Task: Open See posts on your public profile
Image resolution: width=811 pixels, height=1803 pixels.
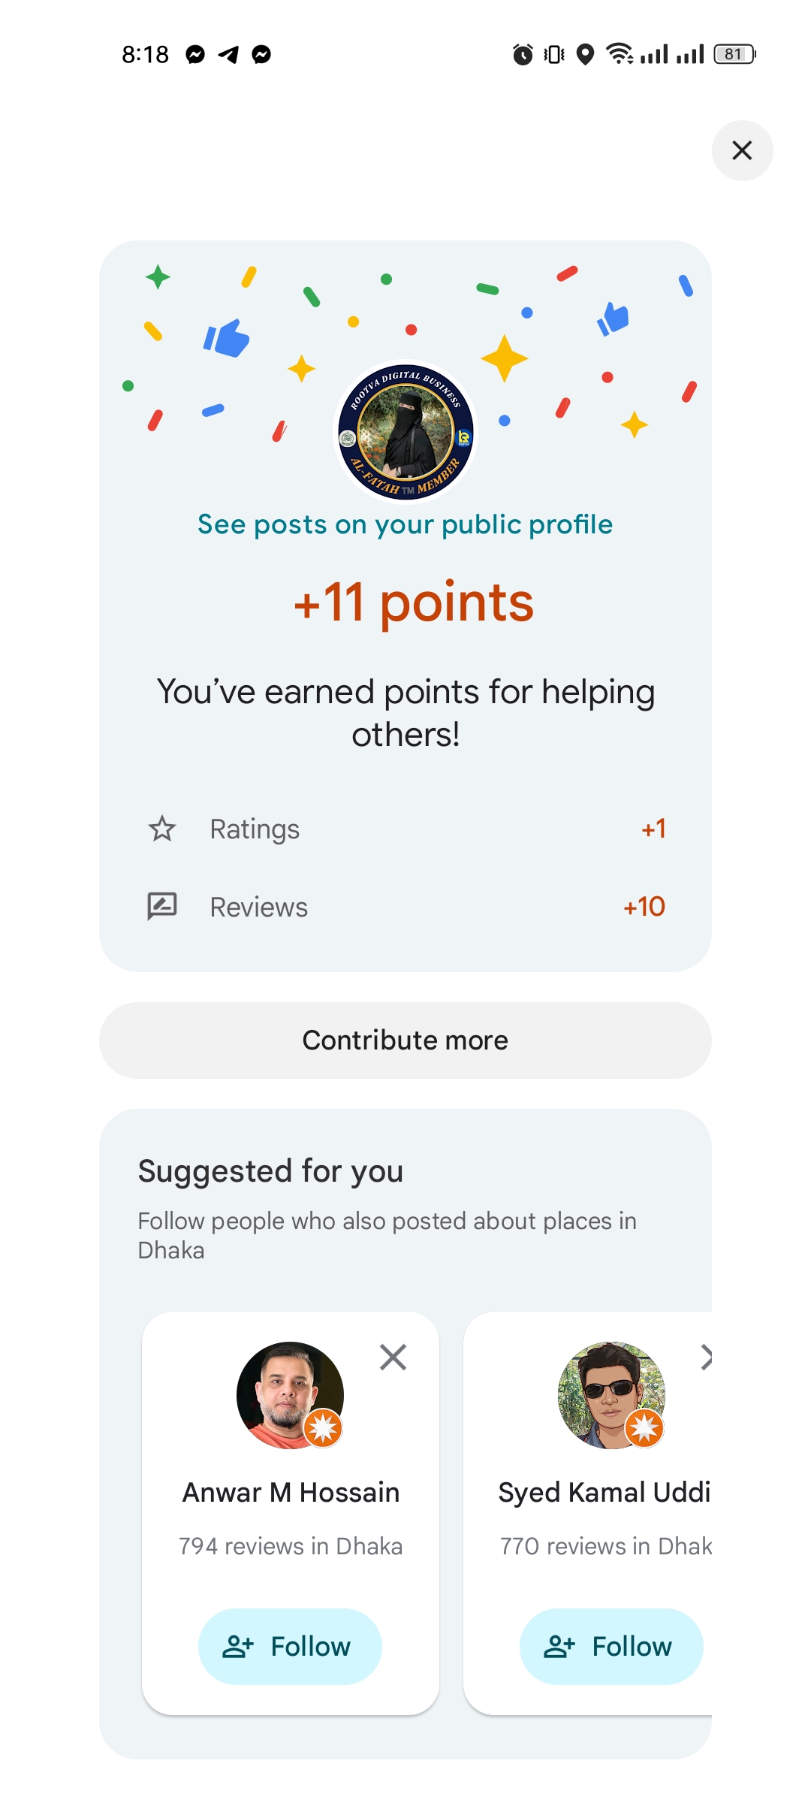Action: pyautogui.click(x=405, y=524)
